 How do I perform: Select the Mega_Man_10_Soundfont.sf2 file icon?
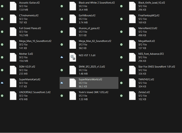pyautogui.click(x=13, y=44)
